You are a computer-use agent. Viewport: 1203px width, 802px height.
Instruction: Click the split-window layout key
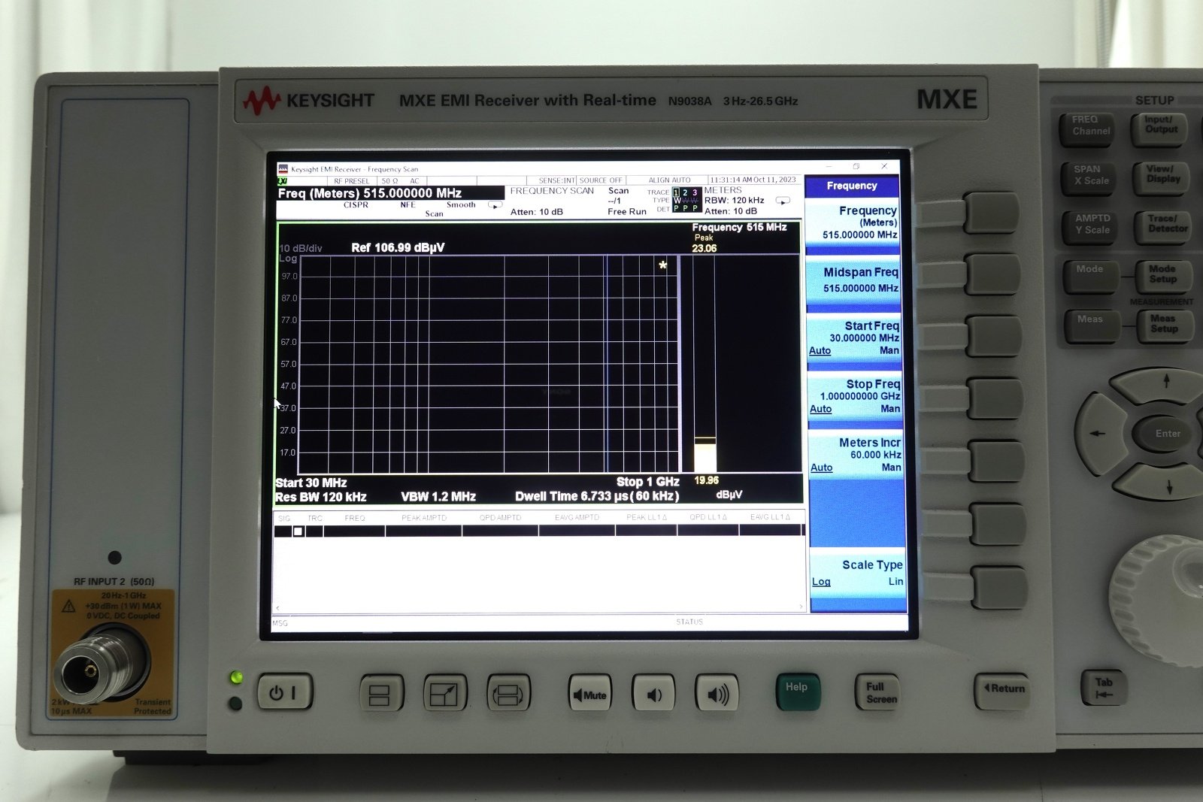point(381,694)
